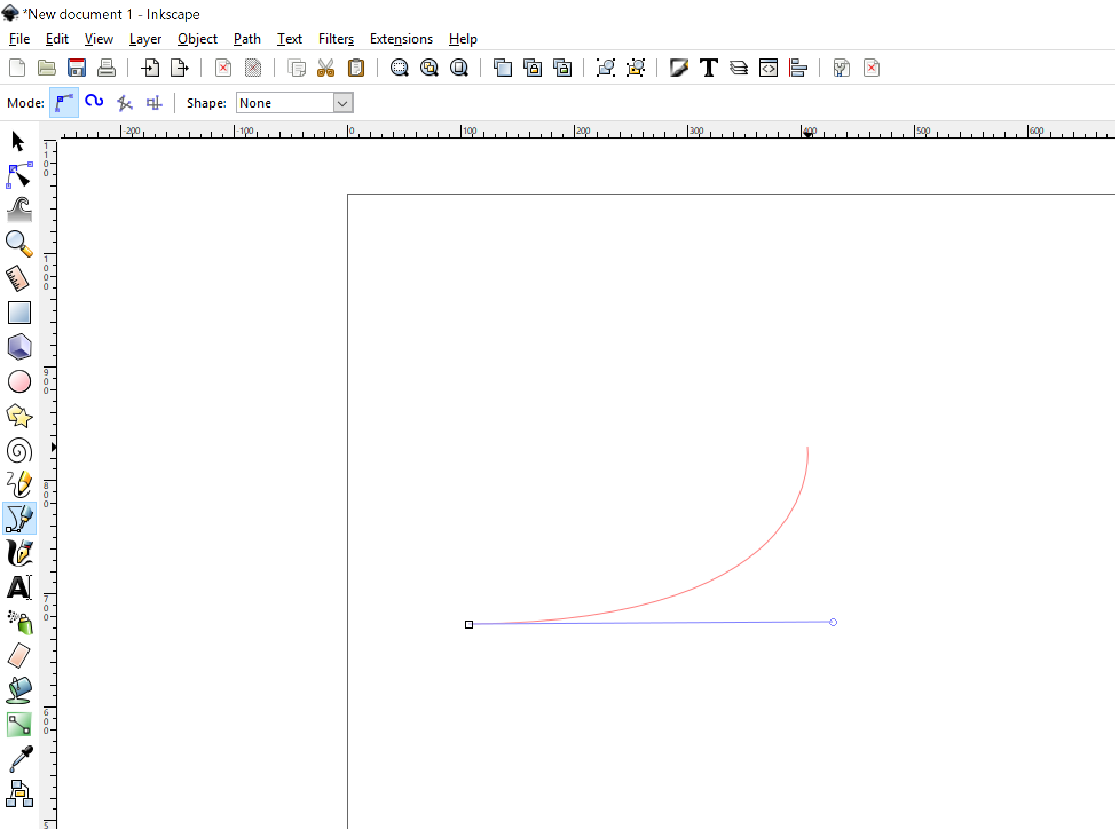Screen dimensions: 1115x829
Task: Click the Align and Distribute button
Action: (x=798, y=68)
